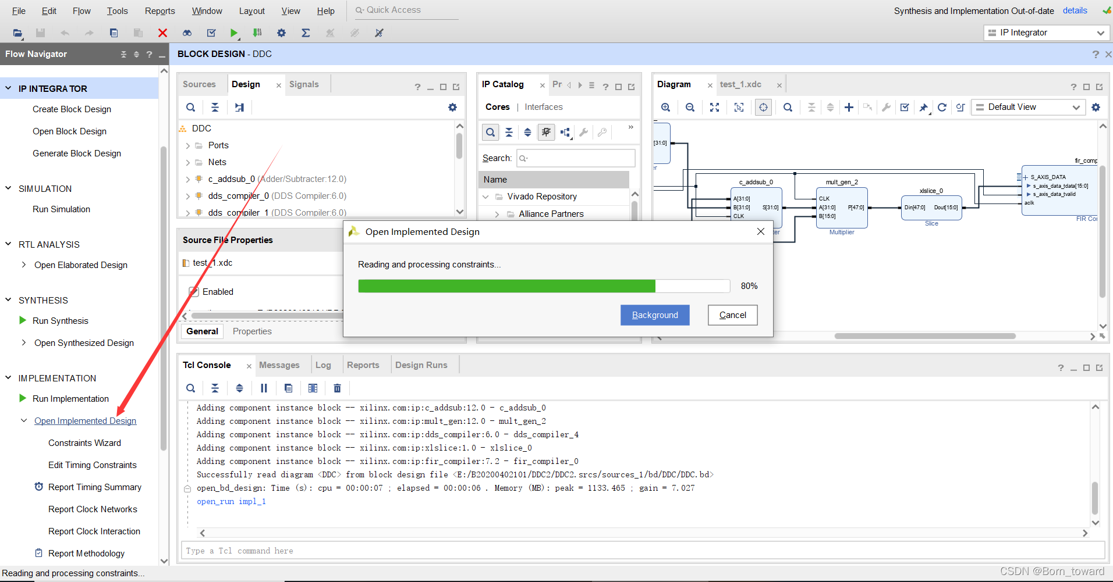Switch to the Signals tab
Image resolution: width=1113 pixels, height=582 pixels.
click(304, 84)
